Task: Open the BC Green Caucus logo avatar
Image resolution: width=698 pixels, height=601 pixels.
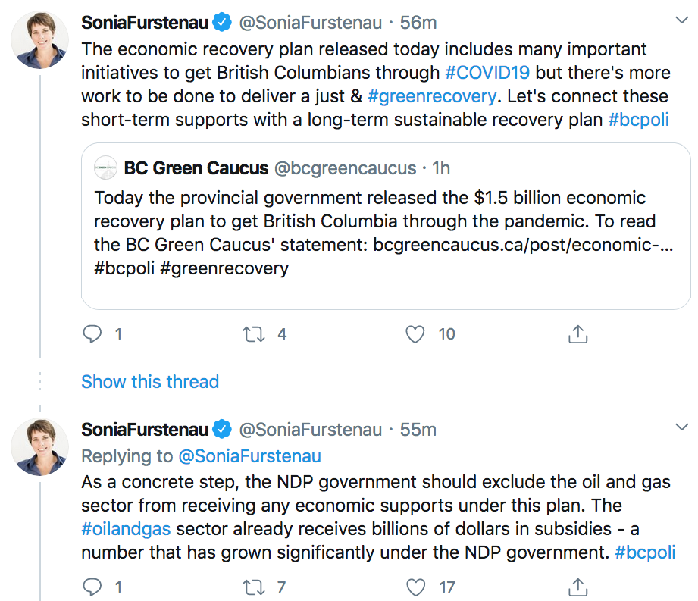Action: point(106,167)
